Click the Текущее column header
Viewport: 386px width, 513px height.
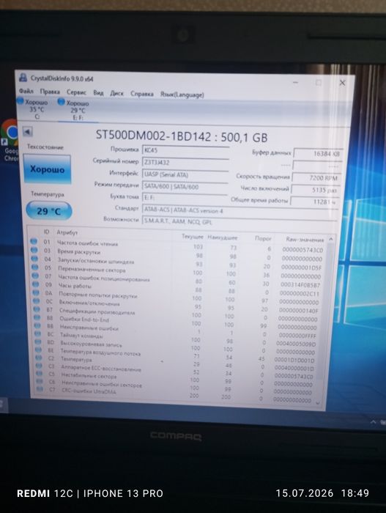[193, 236]
